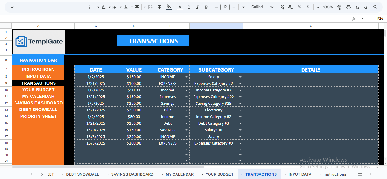Decrease font size with the minus button
The height and width of the screenshot is (179, 387).
tap(234, 7)
